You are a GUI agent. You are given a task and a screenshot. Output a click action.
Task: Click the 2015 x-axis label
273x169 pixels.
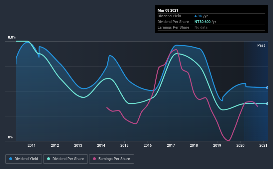pyautogui.click(x=124, y=145)
